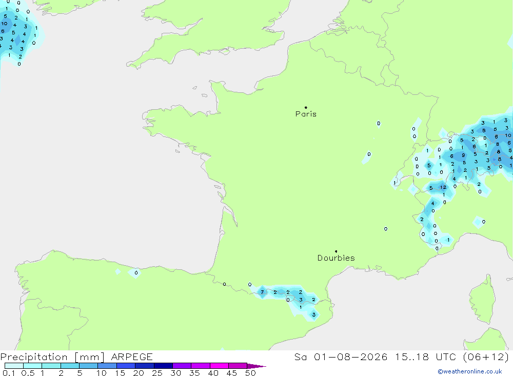Click the 'Precipitation [mm] ARPEGE' title

click(x=76, y=357)
